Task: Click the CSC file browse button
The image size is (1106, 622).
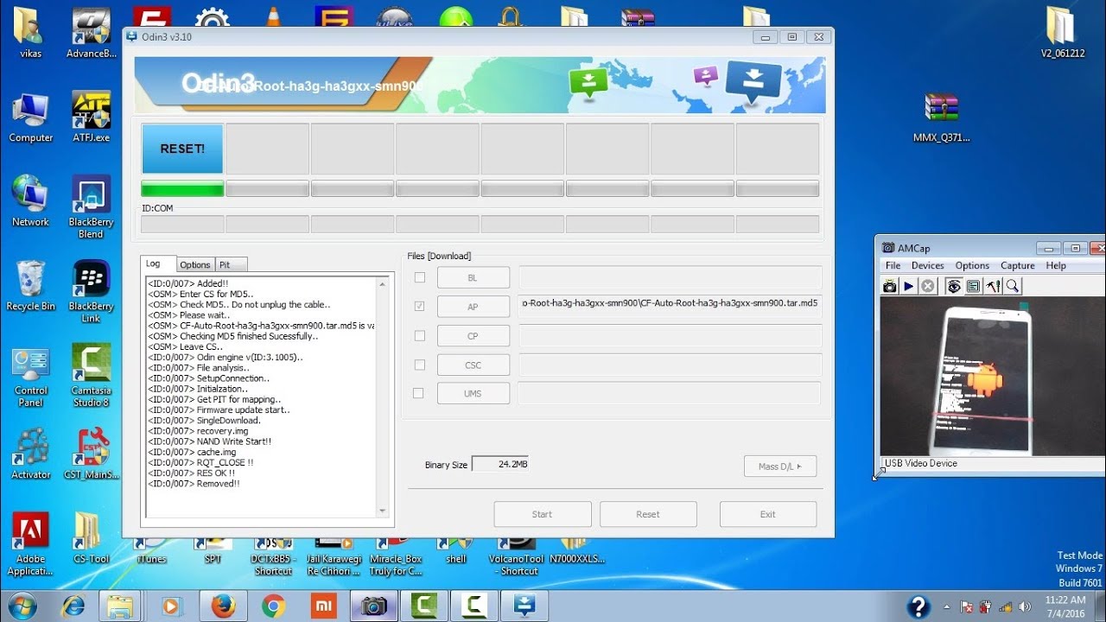Action: [473, 365]
